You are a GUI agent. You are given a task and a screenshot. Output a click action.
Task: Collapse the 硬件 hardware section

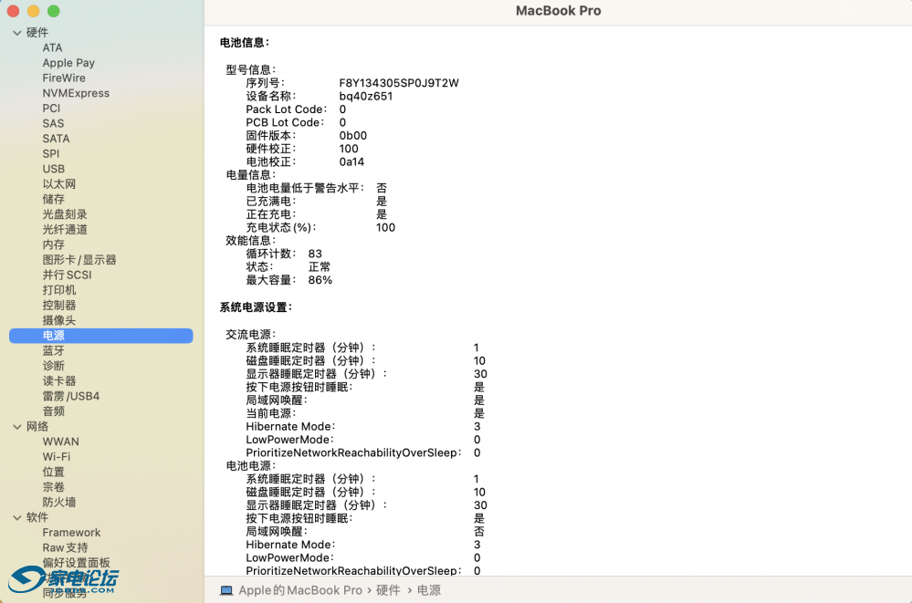pos(16,33)
